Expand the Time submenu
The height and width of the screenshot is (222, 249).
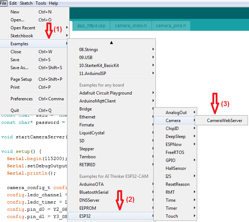click(175, 200)
